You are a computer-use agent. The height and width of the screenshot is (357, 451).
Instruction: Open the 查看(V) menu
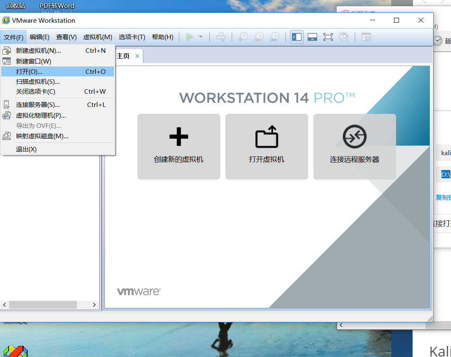(66, 37)
